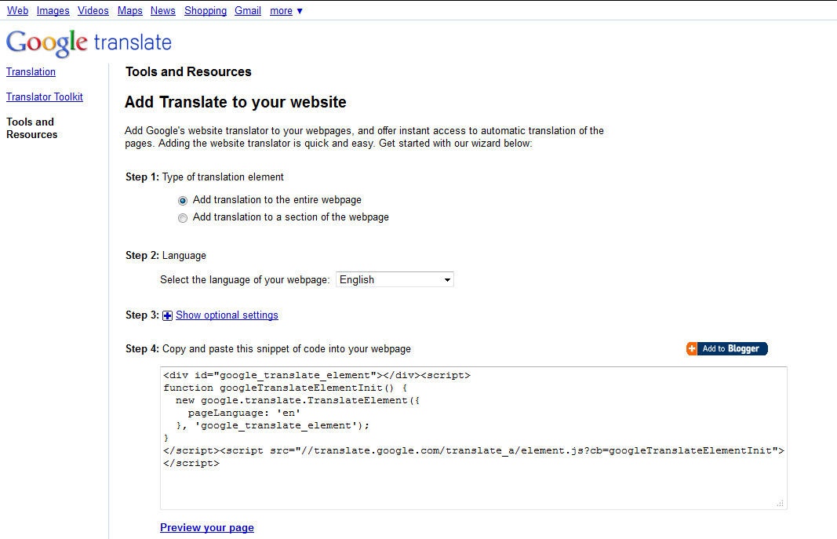
Task: Open Maps in top navigation
Action: pyautogui.click(x=130, y=11)
